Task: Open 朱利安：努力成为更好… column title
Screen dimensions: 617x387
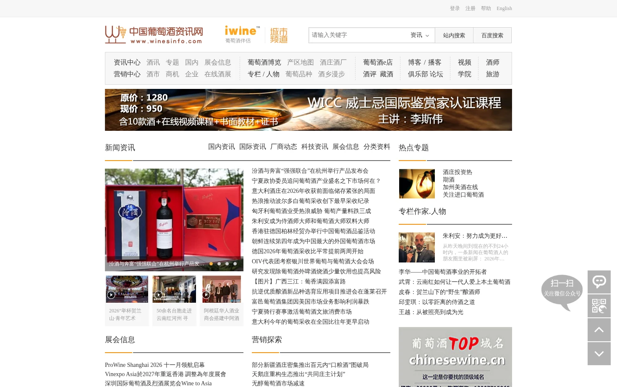Action: tap(475, 236)
